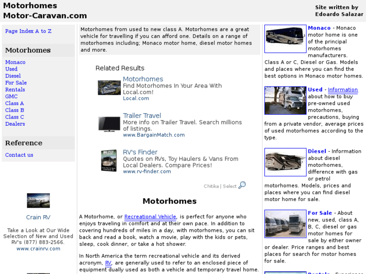Open the Used motorhome thumbnail image
The image size is (366, 274).
(x=285, y=101)
